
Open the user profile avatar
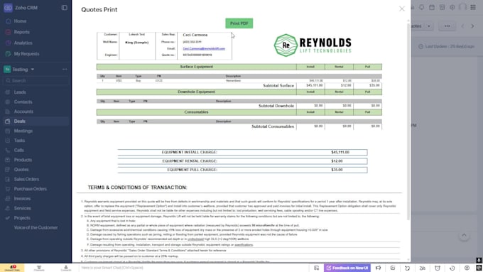point(462,7)
